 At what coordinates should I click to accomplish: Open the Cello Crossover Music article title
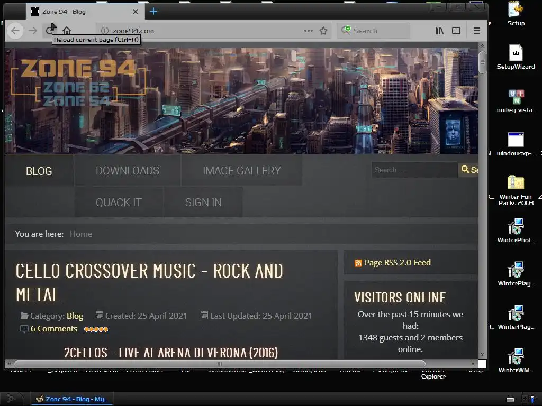[x=149, y=283]
